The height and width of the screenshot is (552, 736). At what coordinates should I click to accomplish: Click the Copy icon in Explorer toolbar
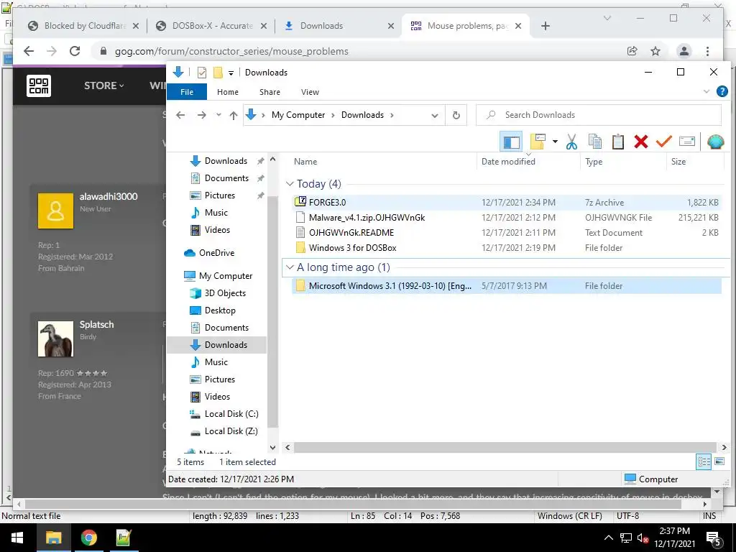(594, 142)
